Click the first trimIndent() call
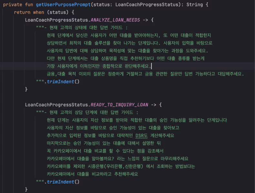This screenshot has width=255, height=193. (x=63, y=82)
